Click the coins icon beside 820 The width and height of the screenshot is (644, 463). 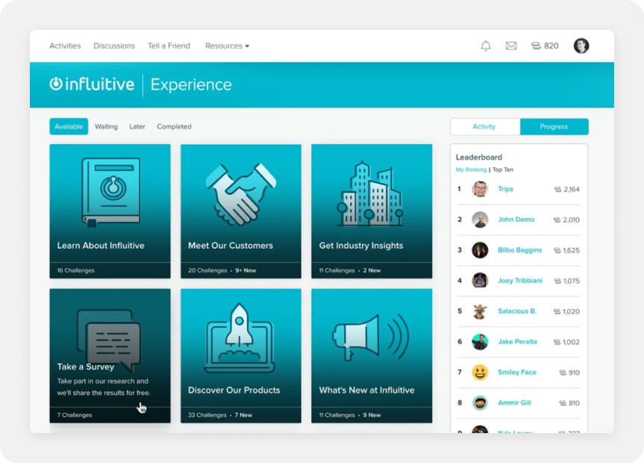point(536,46)
